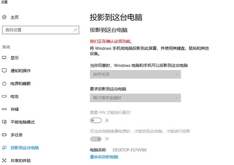This screenshot has width=234, height=165.
Task: Click the Home gear icon
Action: coord(4,17)
